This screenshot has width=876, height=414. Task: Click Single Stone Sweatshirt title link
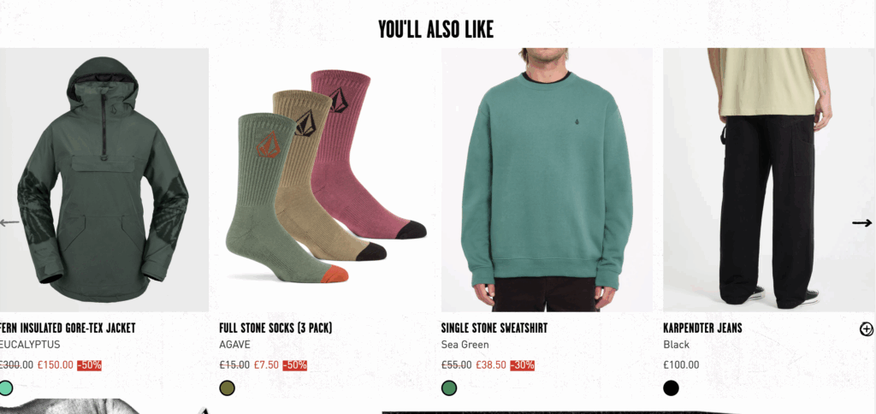click(x=494, y=328)
